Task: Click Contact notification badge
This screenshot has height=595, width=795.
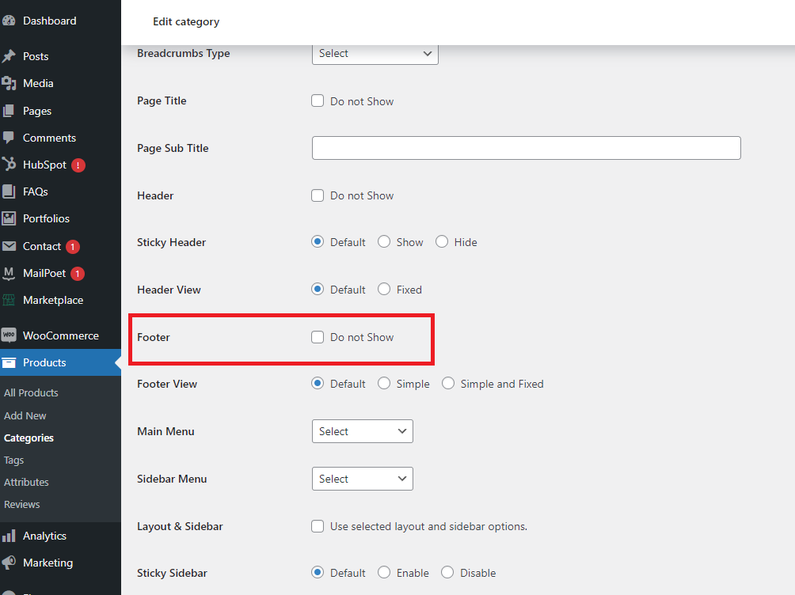Action: point(73,247)
